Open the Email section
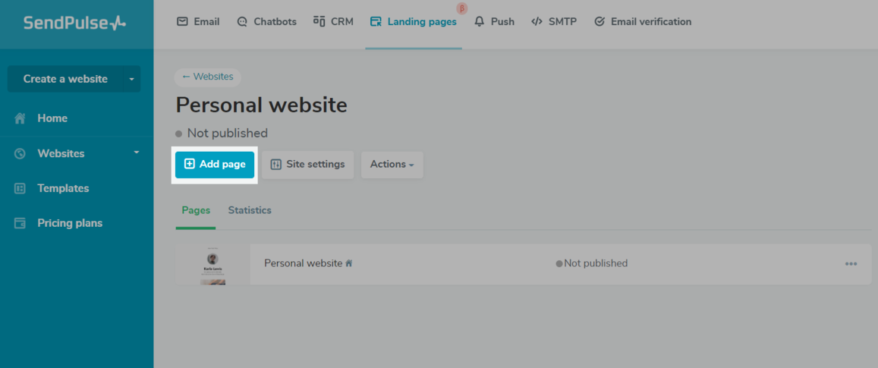The height and width of the screenshot is (368, 878). 198,22
